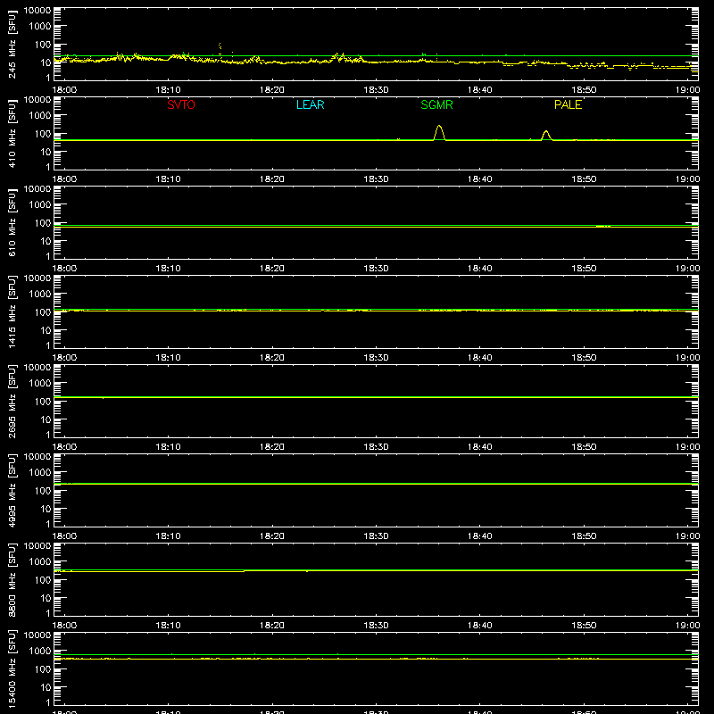714x714 pixels.
Task: Click the green SGMR station label
Action: pos(436,104)
